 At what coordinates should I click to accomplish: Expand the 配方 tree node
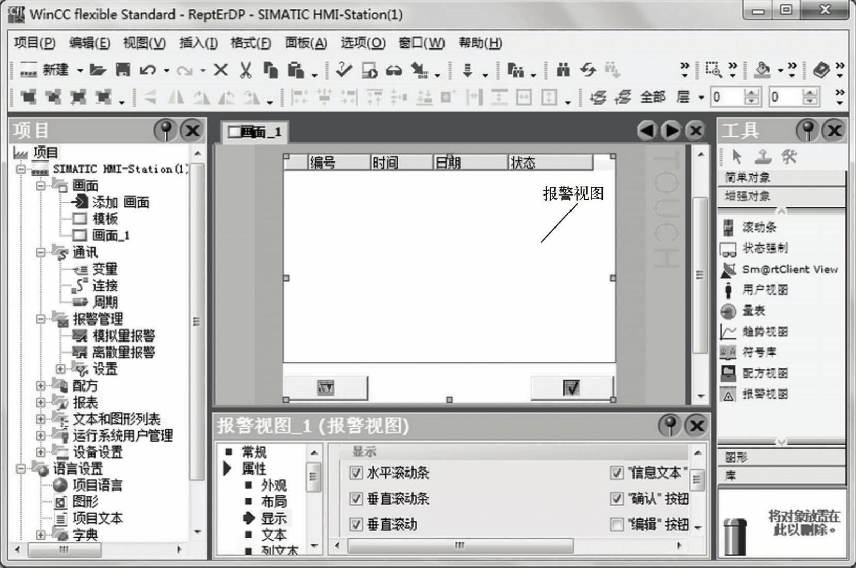(41, 385)
